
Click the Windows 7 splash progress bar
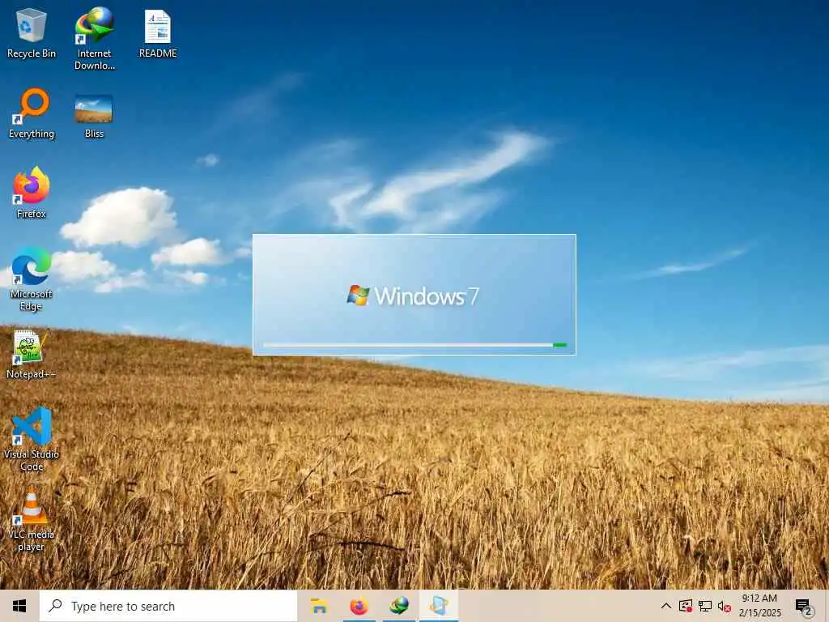(414, 345)
